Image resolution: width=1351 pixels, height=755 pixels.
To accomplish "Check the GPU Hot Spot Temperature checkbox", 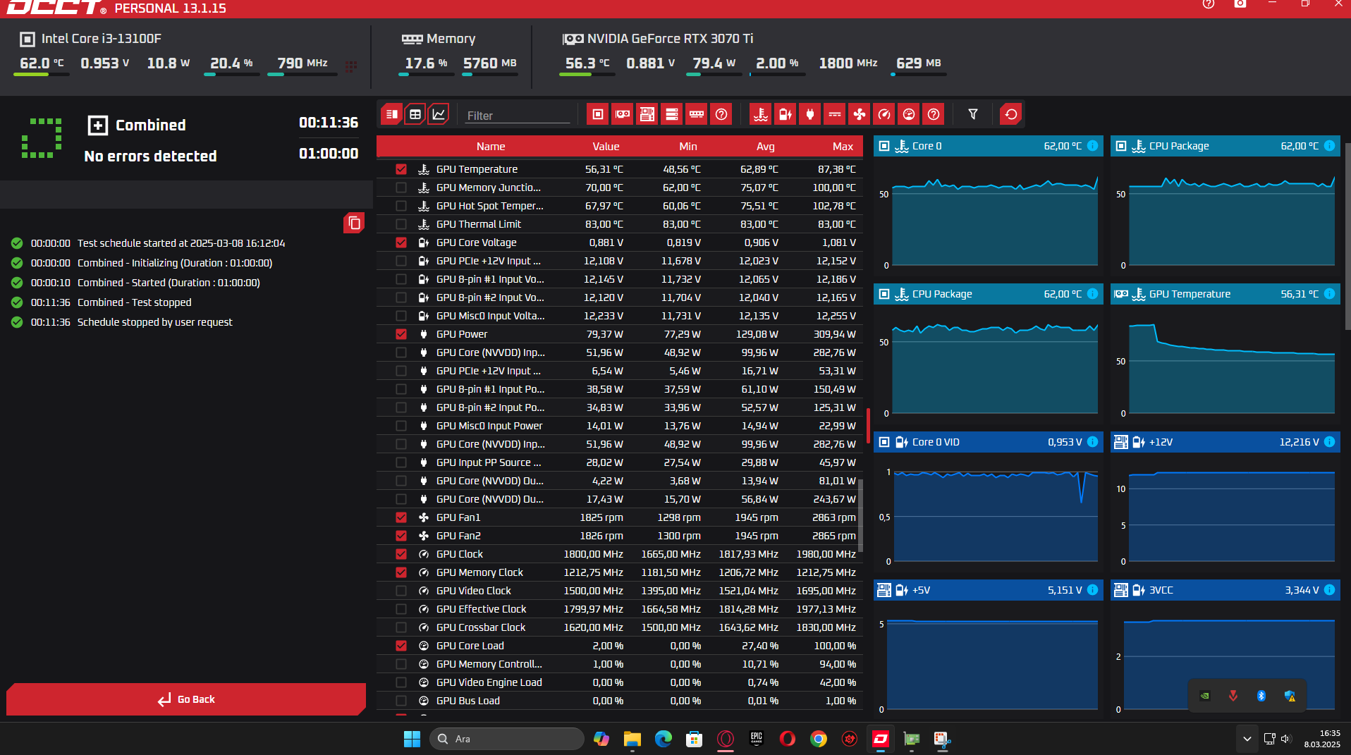I will click(401, 206).
